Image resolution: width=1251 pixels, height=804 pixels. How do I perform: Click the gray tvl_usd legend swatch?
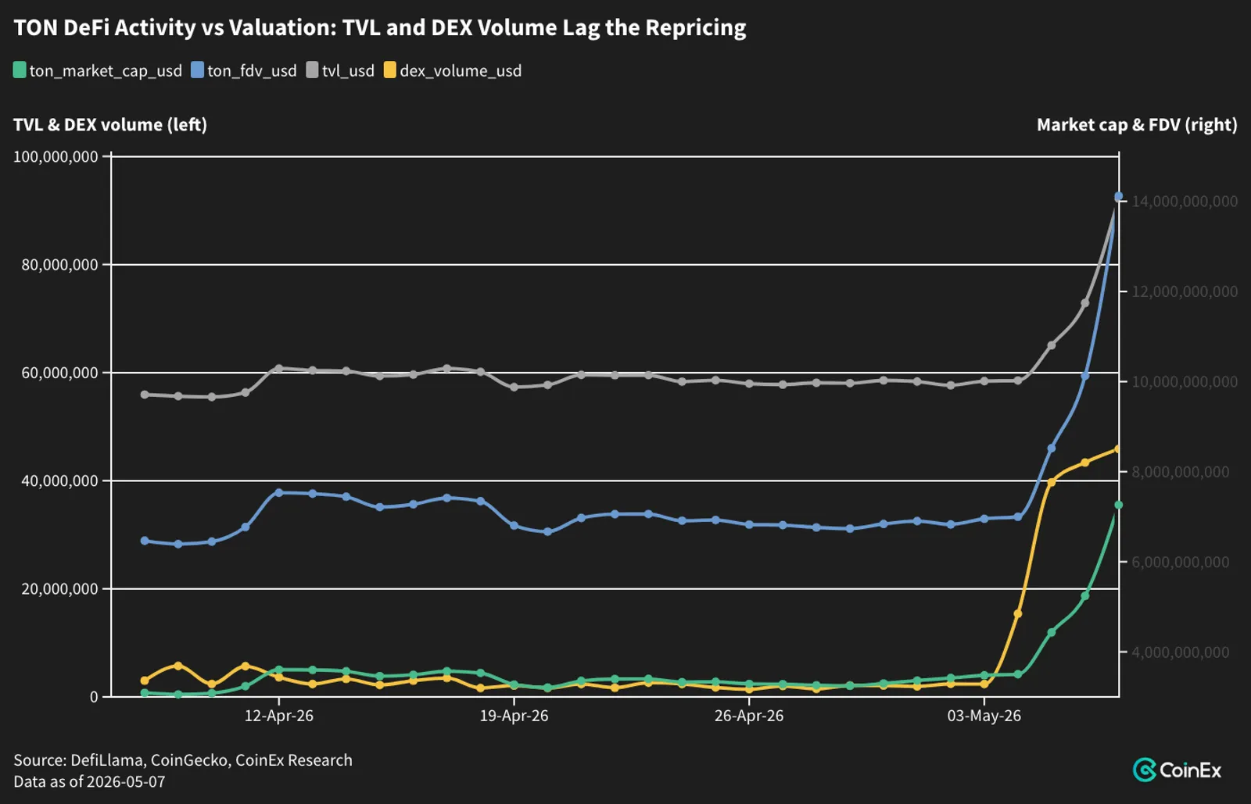point(313,70)
